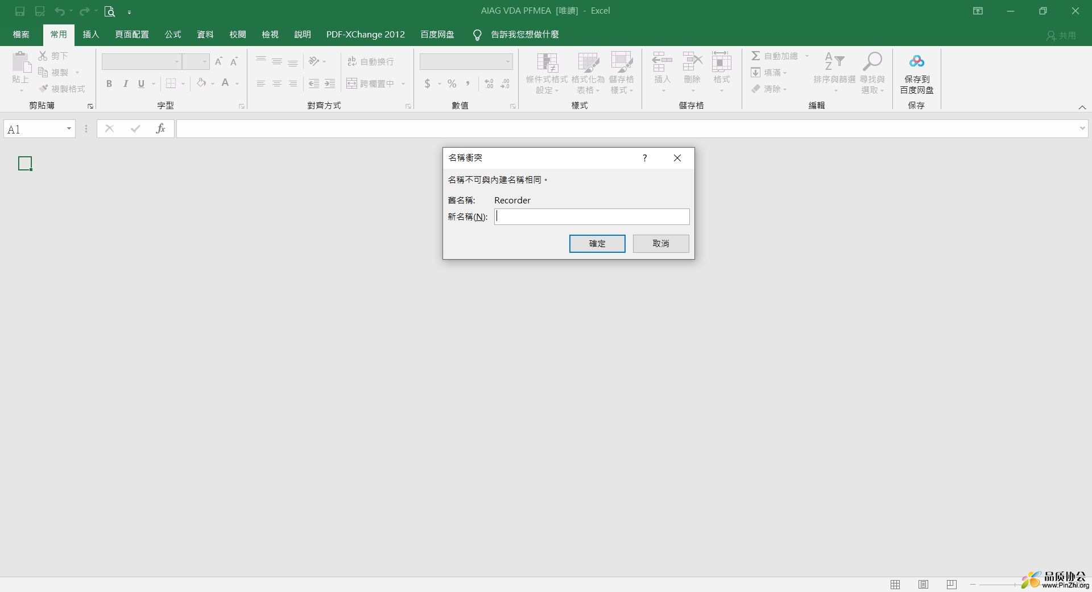The image size is (1092, 592).
Task: Switch to the Insert (插入) tab
Action: pyautogui.click(x=91, y=35)
